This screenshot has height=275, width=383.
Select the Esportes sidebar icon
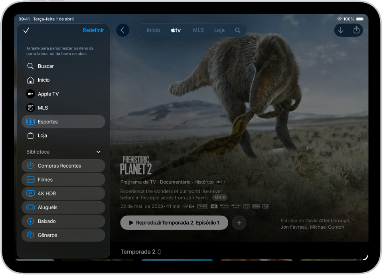click(30, 122)
